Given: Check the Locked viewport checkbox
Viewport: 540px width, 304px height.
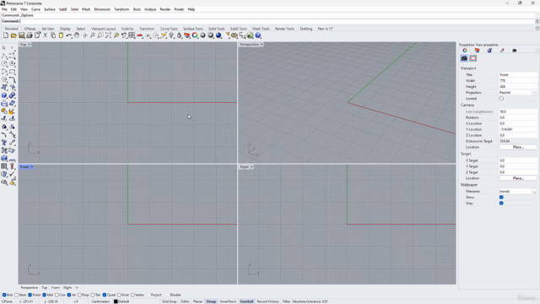Looking at the screenshot, I should [x=501, y=99].
